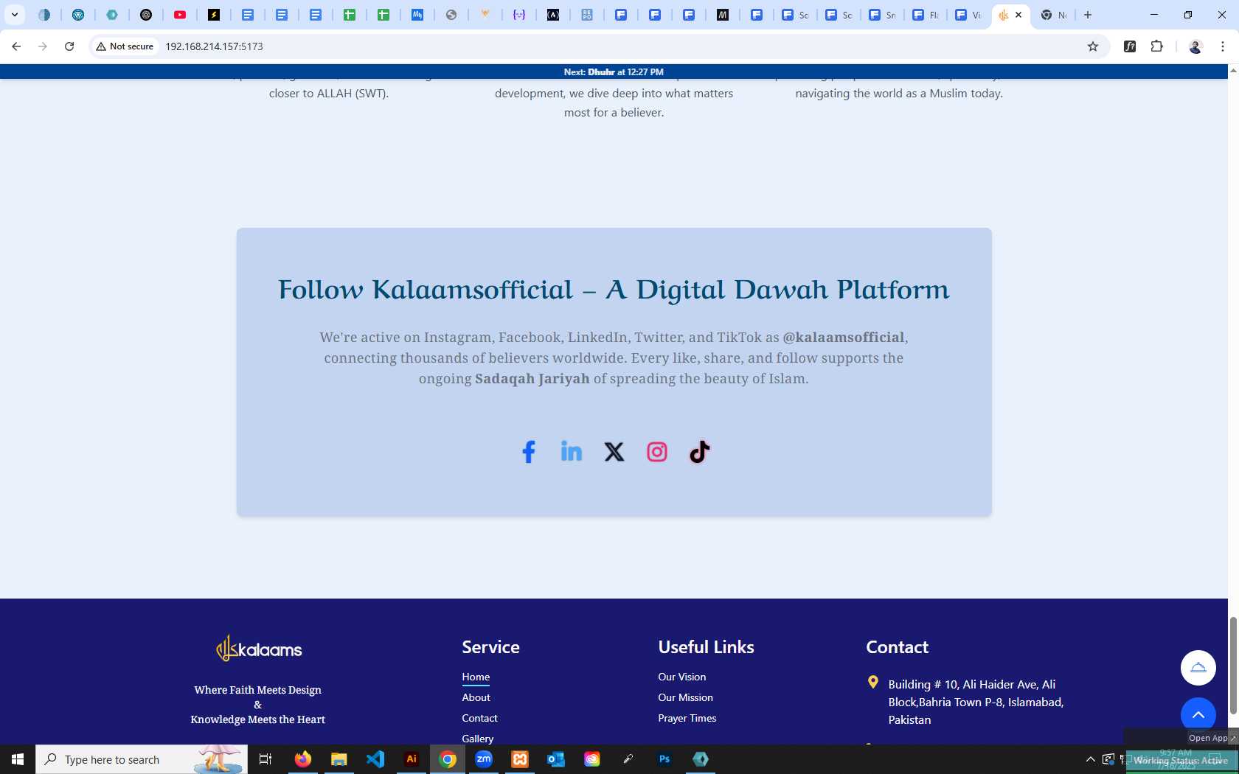Click the blue scroll-to-top arrow button
This screenshot has width=1239, height=774.
coord(1198,715)
